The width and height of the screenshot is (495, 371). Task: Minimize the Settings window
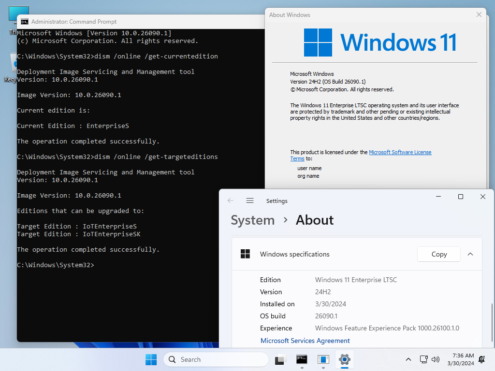[x=438, y=197]
